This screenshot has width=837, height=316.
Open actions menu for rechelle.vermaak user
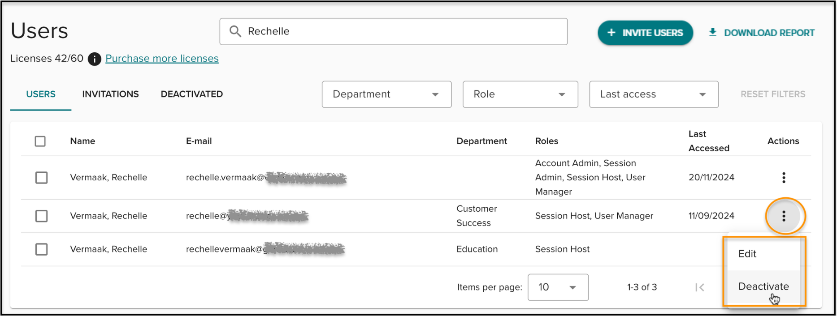(783, 178)
